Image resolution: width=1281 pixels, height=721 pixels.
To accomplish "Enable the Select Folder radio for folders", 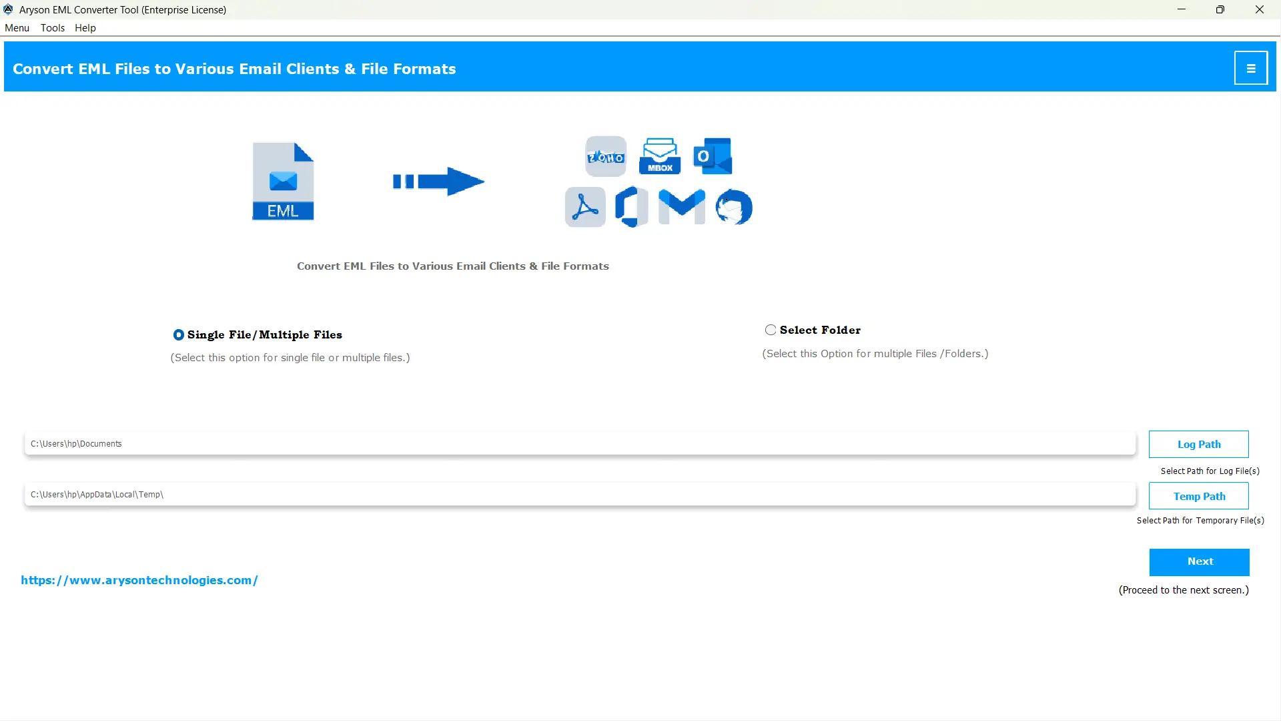I will tap(771, 329).
